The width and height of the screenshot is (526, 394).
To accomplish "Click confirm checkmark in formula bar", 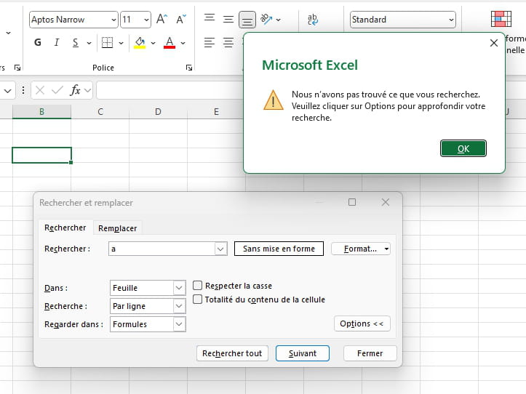I will tap(57, 90).
